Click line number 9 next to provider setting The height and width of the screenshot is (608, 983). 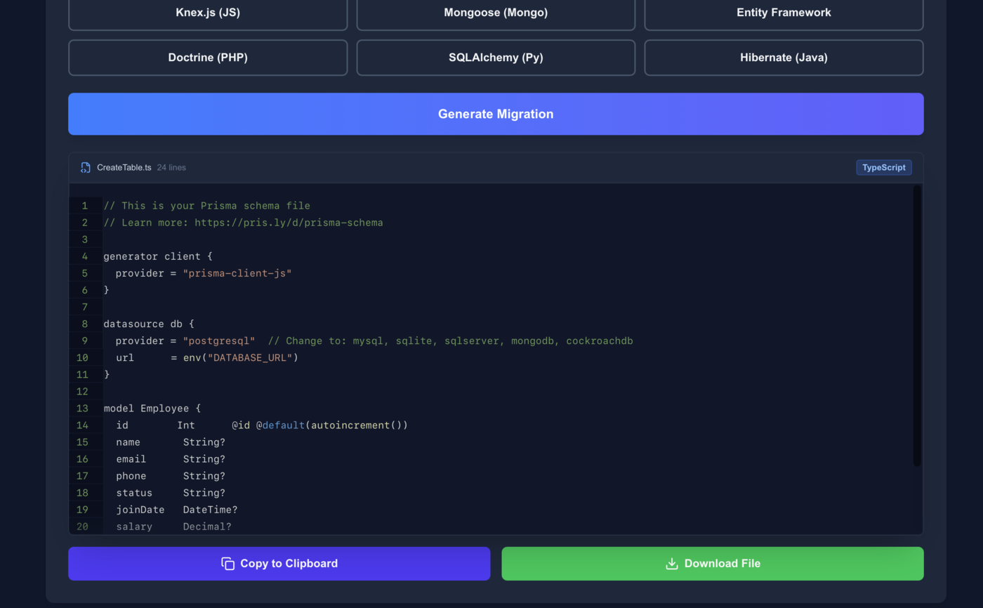click(84, 341)
